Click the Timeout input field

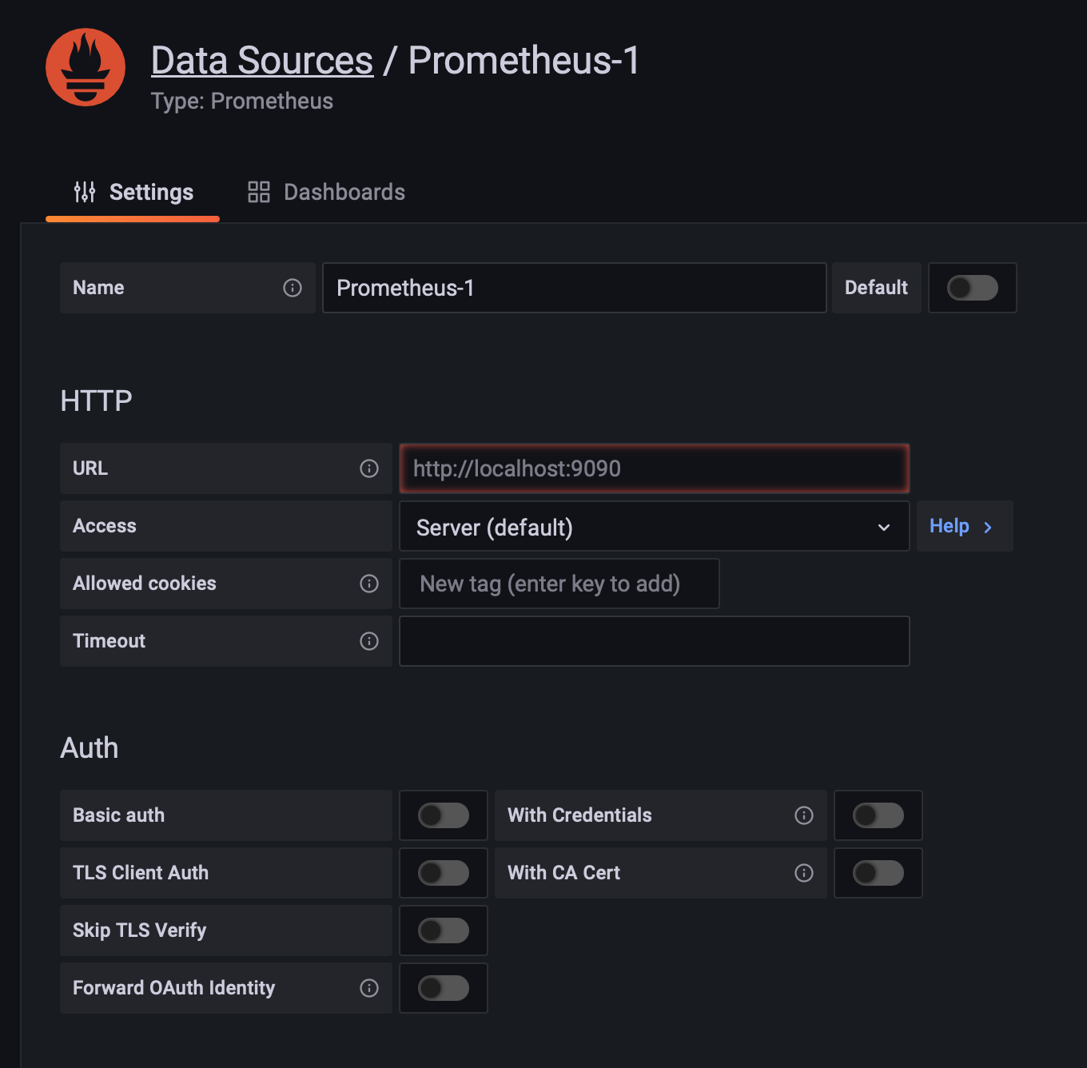pyautogui.click(x=655, y=641)
